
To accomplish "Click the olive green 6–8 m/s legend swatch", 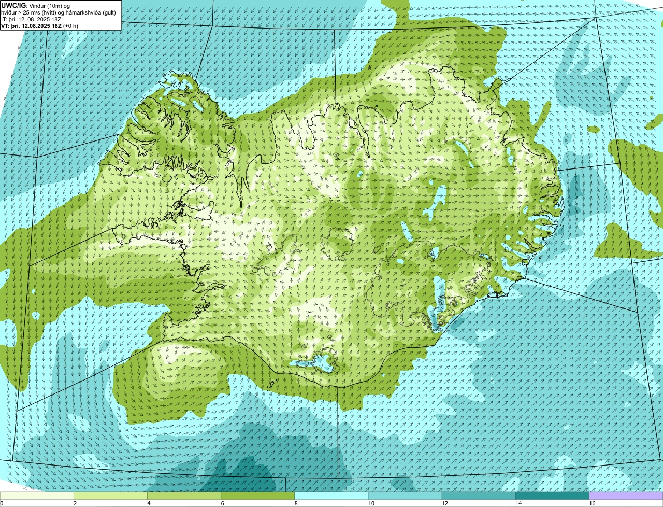I will 258,496.
